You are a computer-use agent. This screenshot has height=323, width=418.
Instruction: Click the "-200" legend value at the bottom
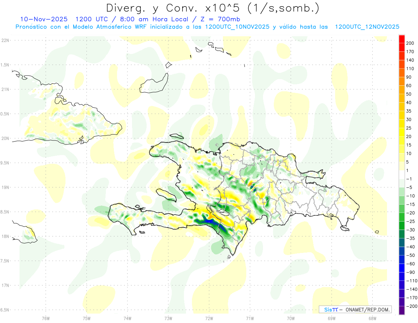tap(411, 306)
